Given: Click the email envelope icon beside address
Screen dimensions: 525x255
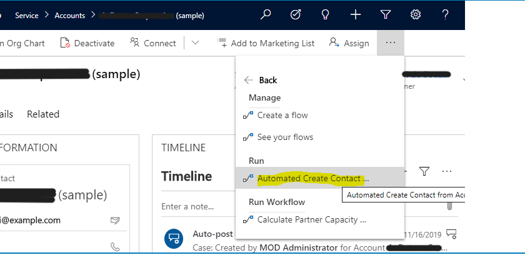Looking at the screenshot, I should [115, 221].
